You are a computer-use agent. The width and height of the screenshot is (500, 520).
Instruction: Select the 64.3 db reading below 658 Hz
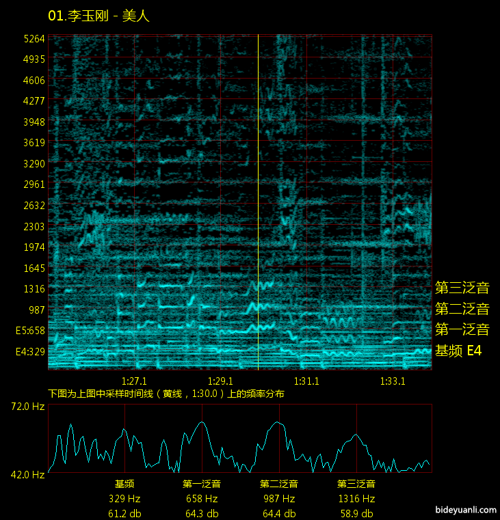(x=202, y=513)
